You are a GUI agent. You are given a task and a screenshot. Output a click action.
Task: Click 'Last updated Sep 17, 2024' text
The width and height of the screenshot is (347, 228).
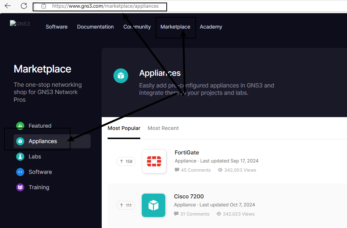tap(229, 161)
